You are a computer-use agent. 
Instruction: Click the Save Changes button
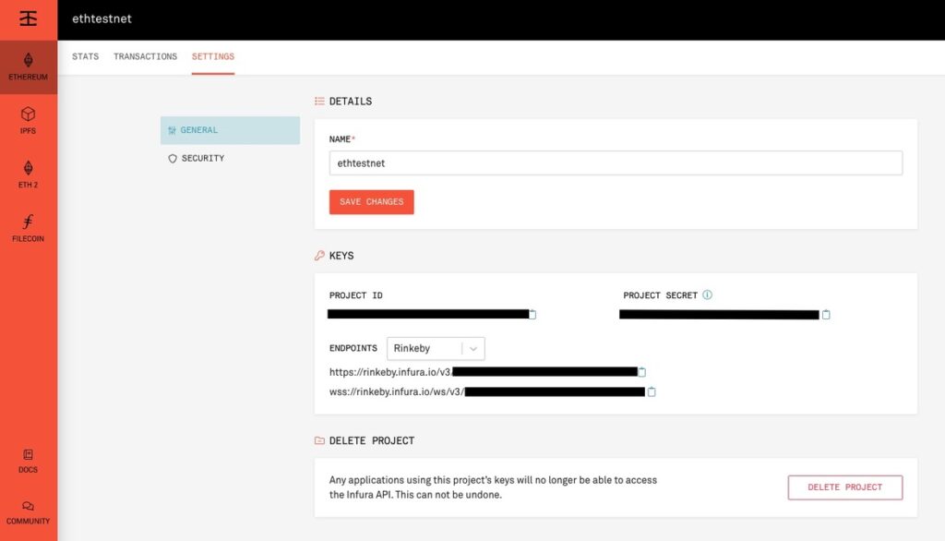click(372, 202)
